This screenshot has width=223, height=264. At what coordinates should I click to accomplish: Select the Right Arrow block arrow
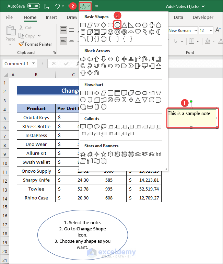point(83,59)
